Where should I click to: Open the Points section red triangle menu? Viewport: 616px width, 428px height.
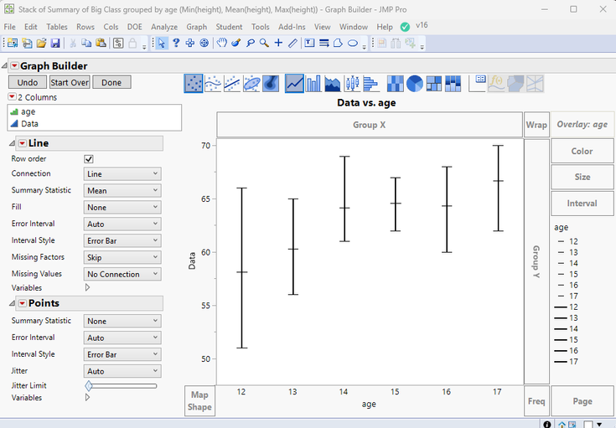[23, 303]
